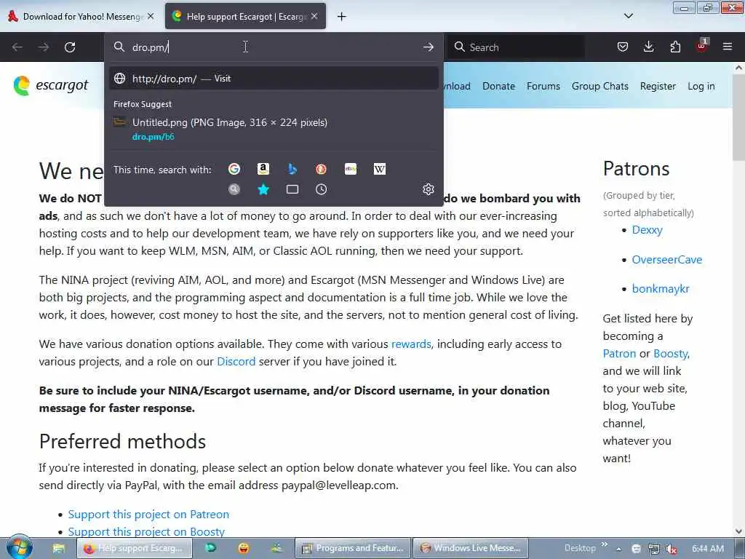
Task: Open the Donate menu item
Action: click(498, 86)
